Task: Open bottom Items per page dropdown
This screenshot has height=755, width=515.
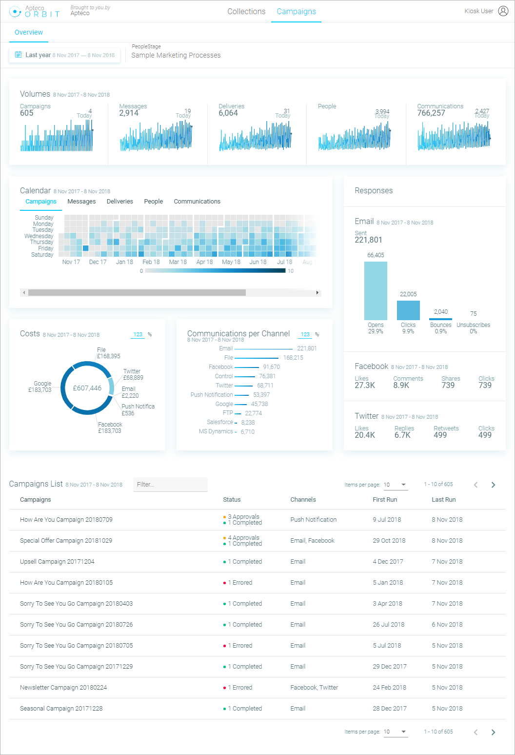Action: click(396, 732)
